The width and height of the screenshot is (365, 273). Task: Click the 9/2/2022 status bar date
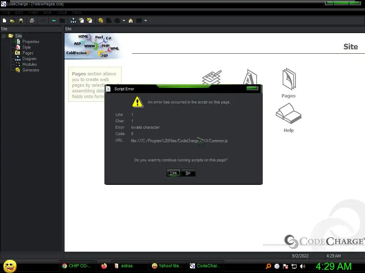[300, 256]
